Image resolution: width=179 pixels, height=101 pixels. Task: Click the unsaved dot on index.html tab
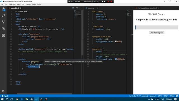(x=21, y=8)
